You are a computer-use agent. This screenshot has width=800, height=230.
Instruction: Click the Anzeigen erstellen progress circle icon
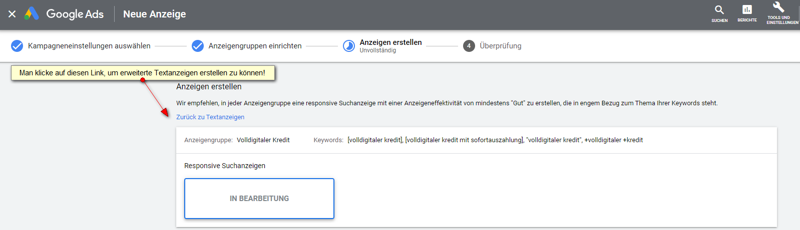(349, 46)
